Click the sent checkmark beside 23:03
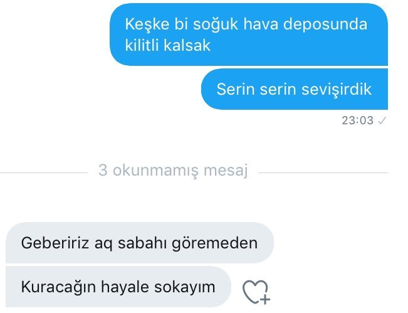Viewport: 408px width, 313px height. coord(382,120)
